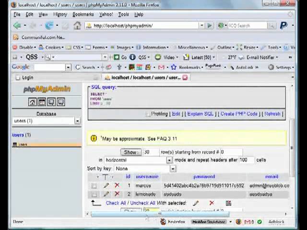
Task: Open the Forms developer toolbar menu
Action: pos(96,47)
